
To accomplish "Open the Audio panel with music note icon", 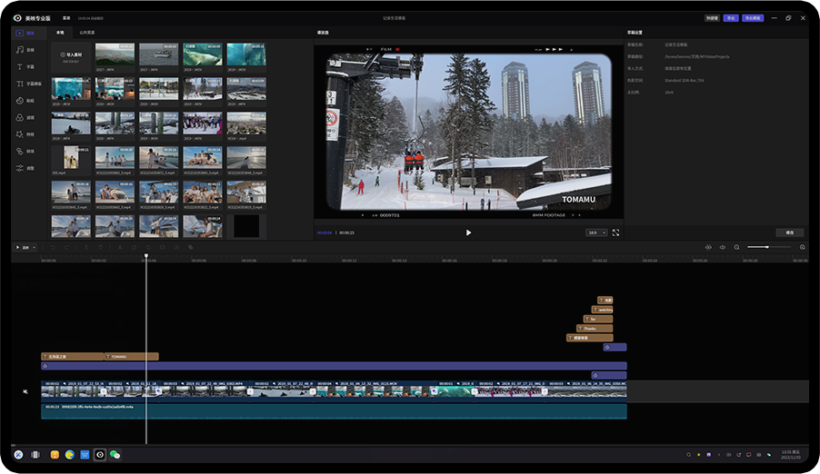I will click(25, 50).
